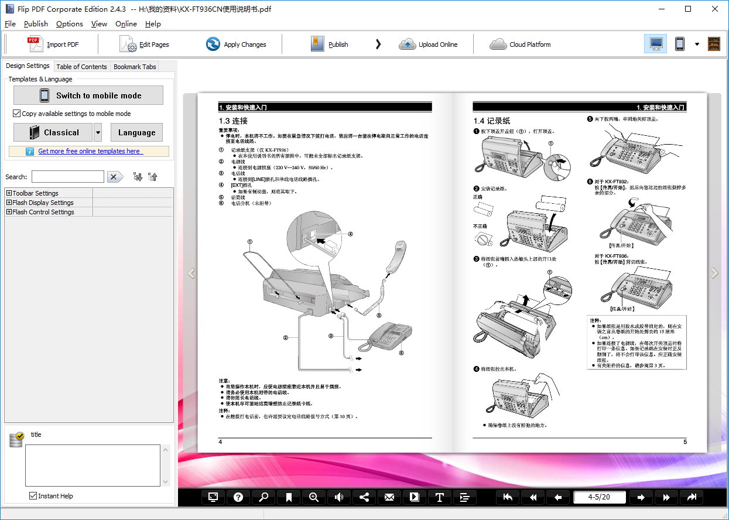This screenshot has width=729, height=520.
Task: Open the template dropdown next to Classical
Action: point(98,132)
